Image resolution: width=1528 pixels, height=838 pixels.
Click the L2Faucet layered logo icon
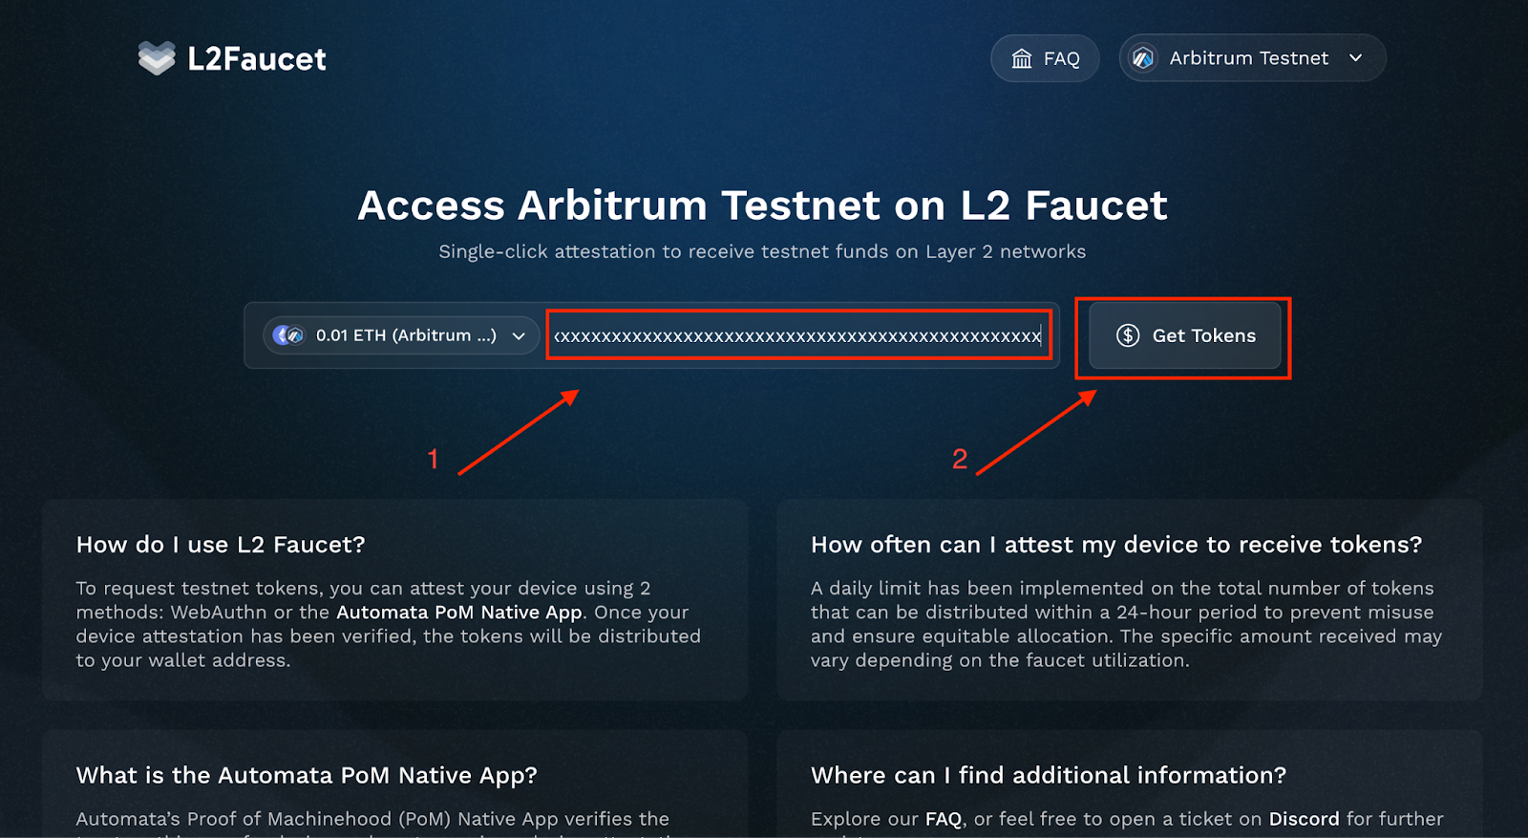[157, 58]
